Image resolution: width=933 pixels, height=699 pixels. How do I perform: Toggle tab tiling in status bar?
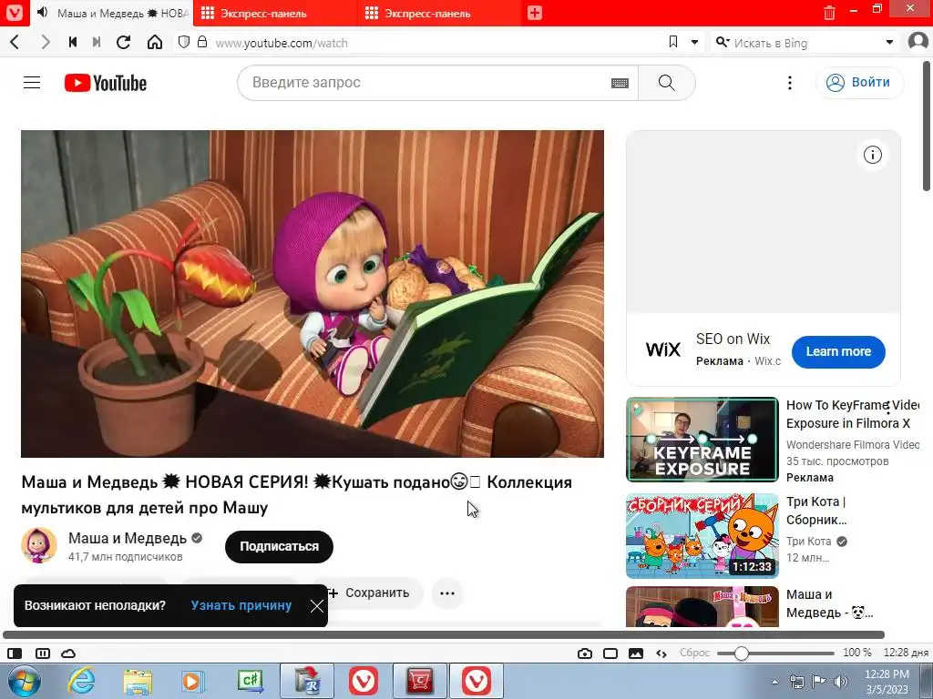tap(43, 653)
